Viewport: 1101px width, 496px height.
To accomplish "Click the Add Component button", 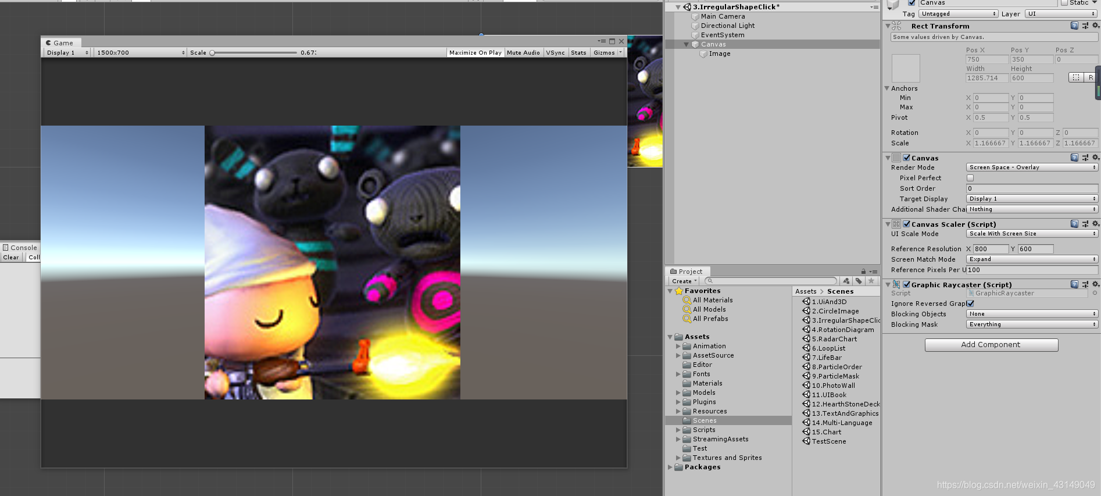I will click(x=991, y=345).
